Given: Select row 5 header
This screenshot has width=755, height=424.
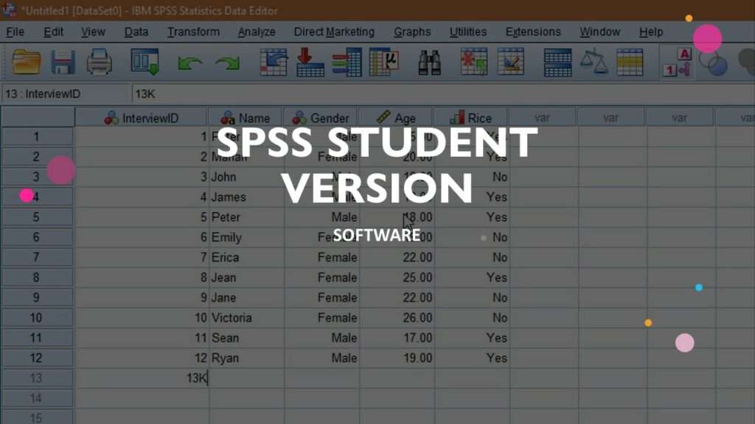Looking at the screenshot, I should (37, 217).
